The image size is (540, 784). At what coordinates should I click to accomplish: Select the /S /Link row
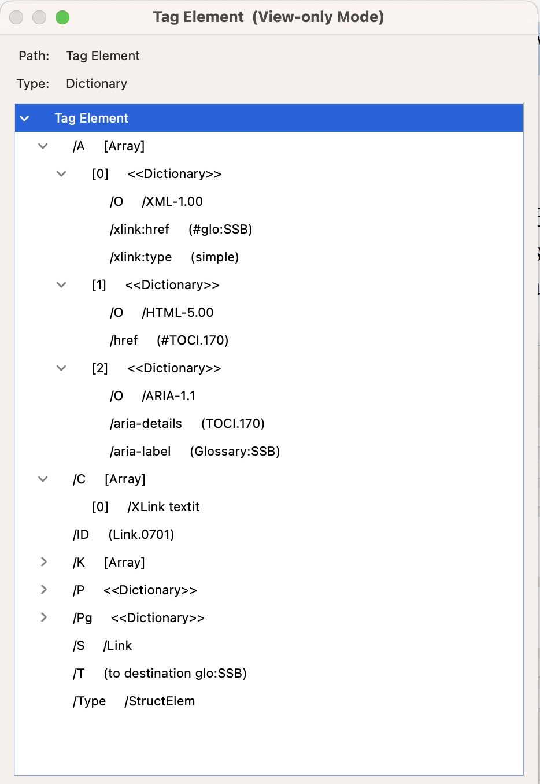tap(102, 646)
